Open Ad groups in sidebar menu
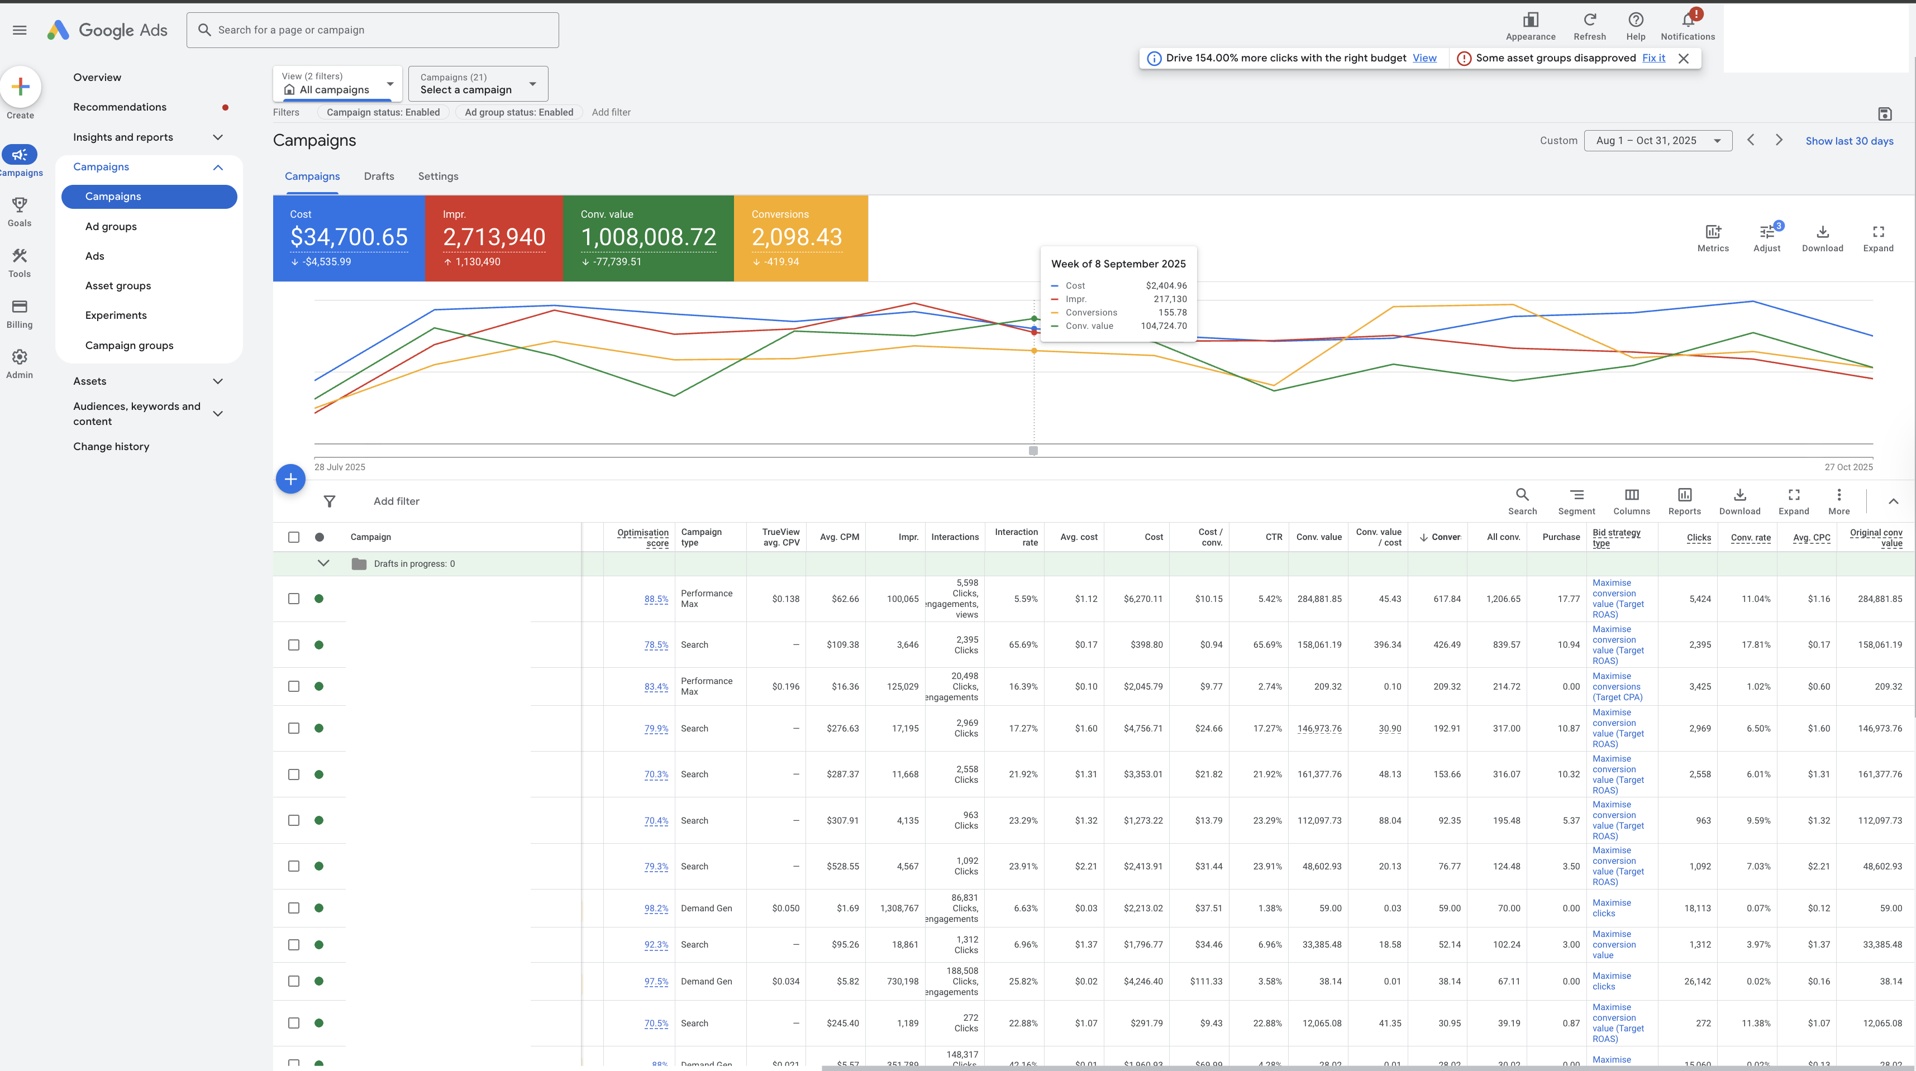 click(111, 226)
